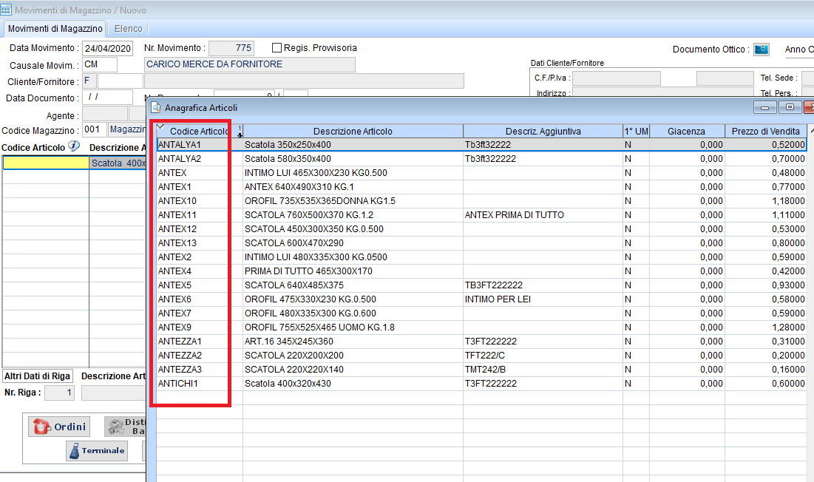
Task: Open the Documento Ottico image icon
Action: click(x=761, y=50)
